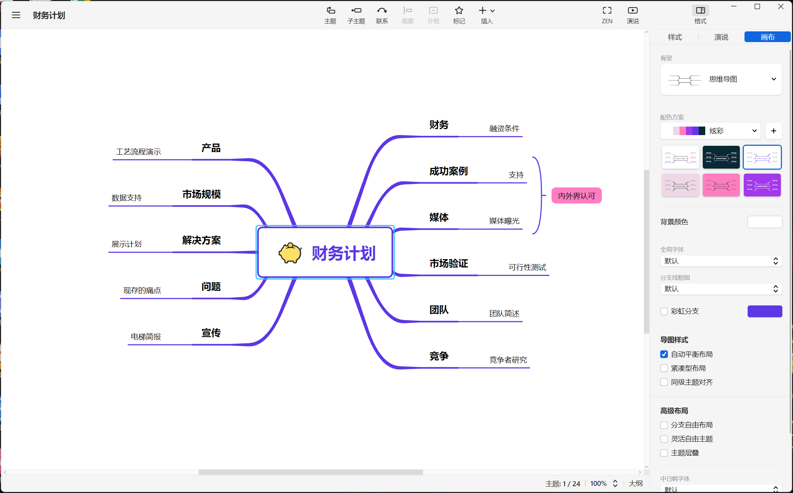
Task: Adjust the 100% zoom stepper
Action: pyautogui.click(x=615, y=483)
